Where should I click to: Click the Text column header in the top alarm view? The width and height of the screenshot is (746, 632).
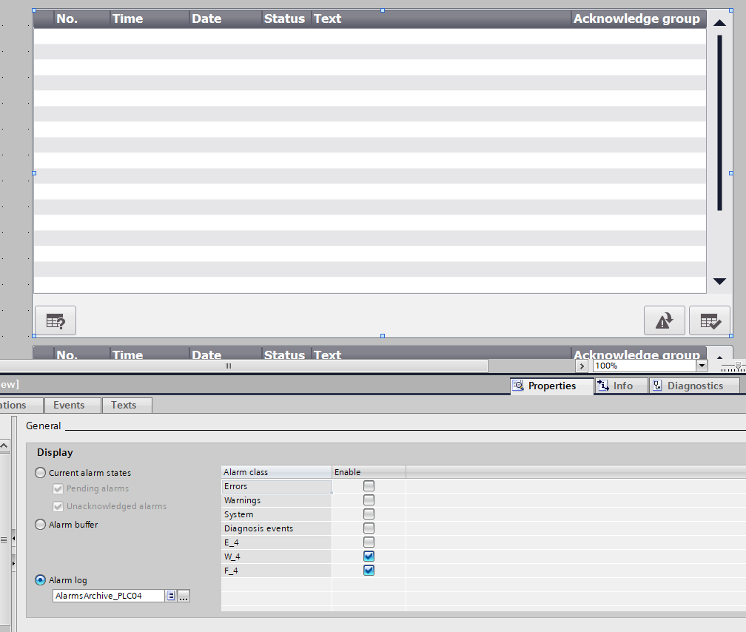point(441,19)
